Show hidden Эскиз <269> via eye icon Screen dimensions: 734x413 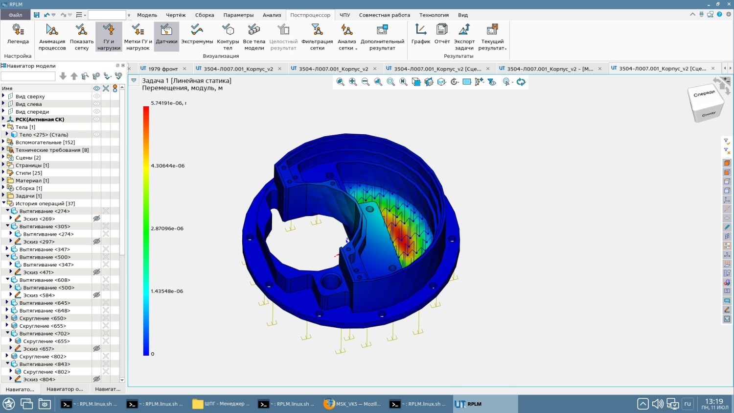click(x=96, y=219)
